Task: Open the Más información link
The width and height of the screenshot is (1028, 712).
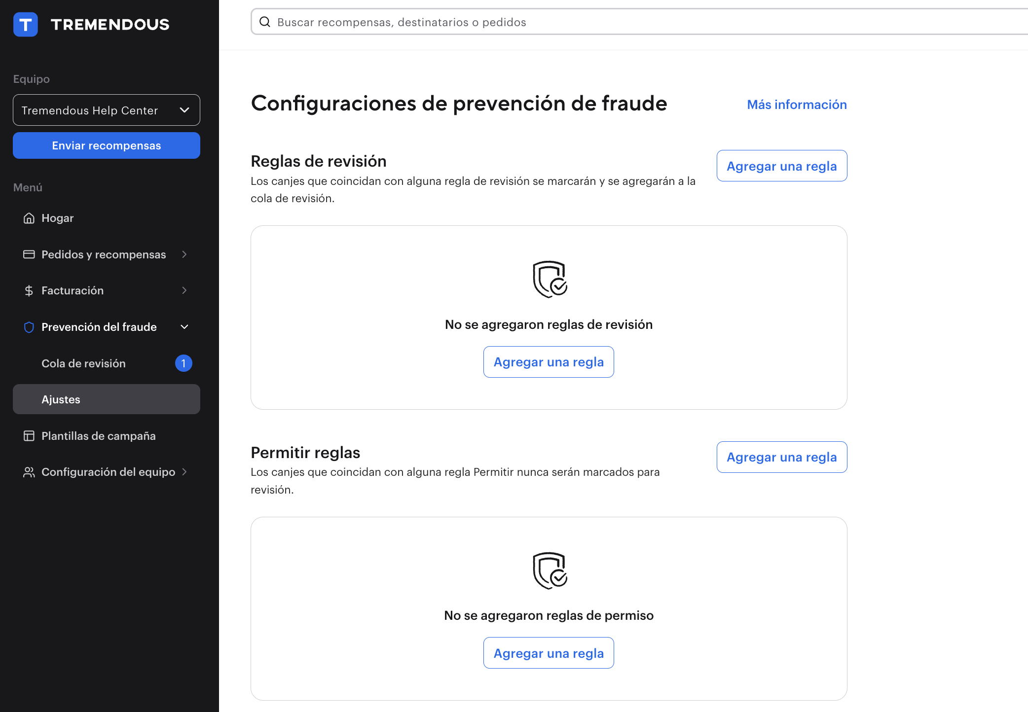Action: 796,104
